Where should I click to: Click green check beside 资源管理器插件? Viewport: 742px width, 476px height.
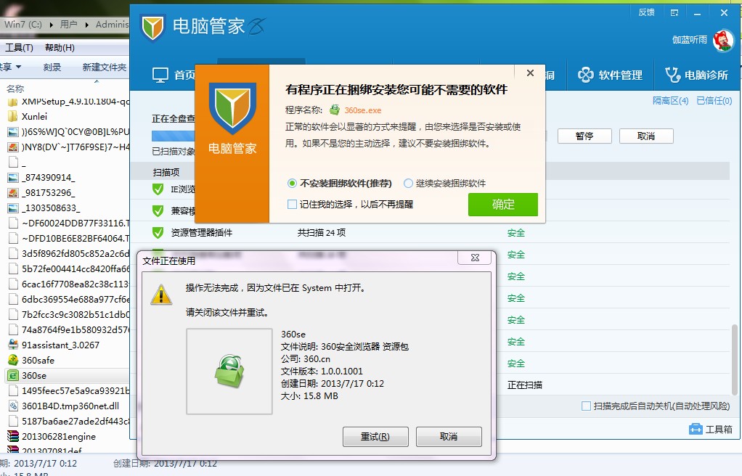pyautogui.click(x=158, y=232)
